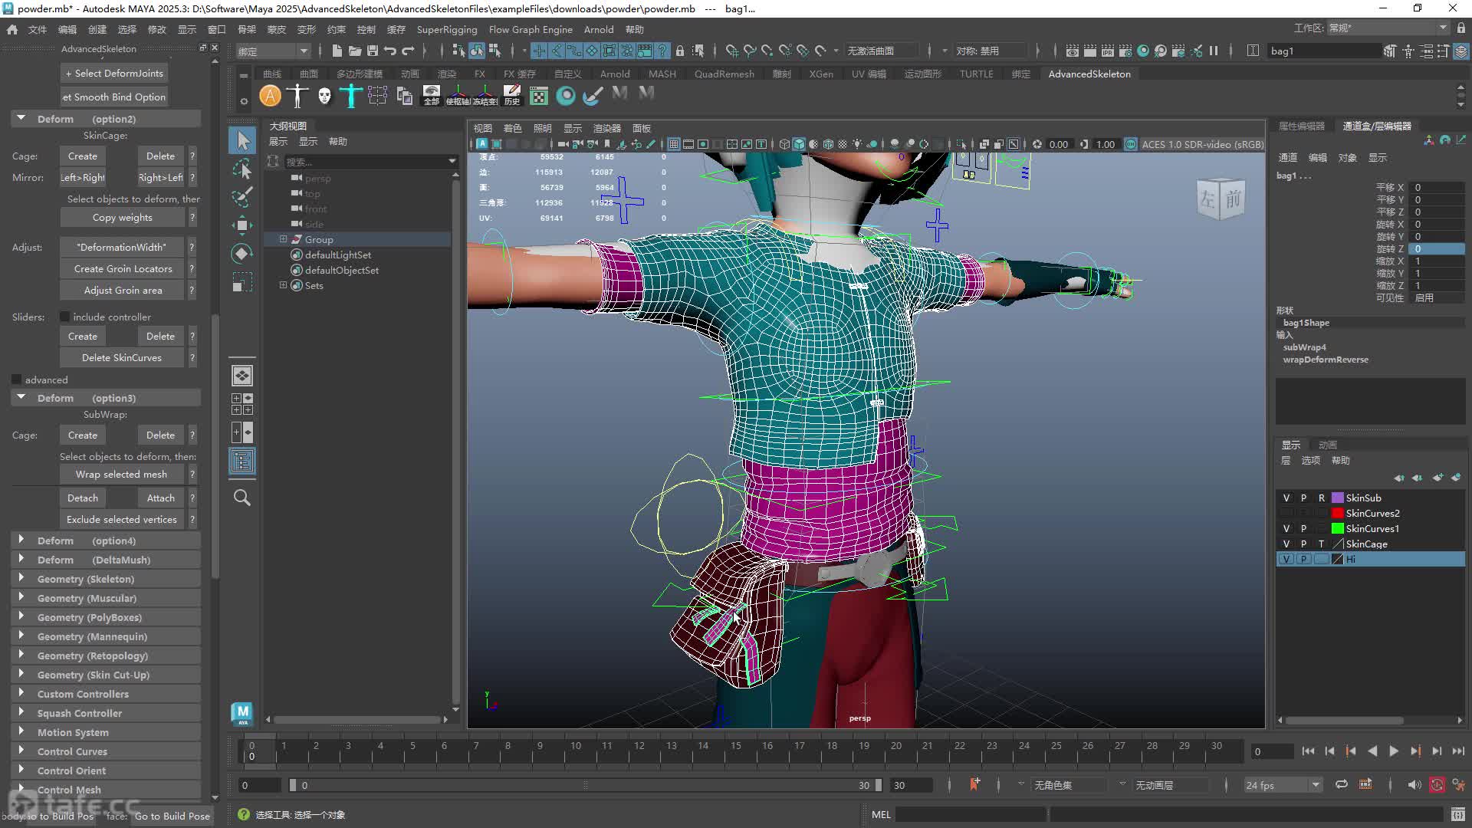This screenshot has height=828, width=1472.
Task: Enable the advanced checkbox
Action: tap(17, 379)
